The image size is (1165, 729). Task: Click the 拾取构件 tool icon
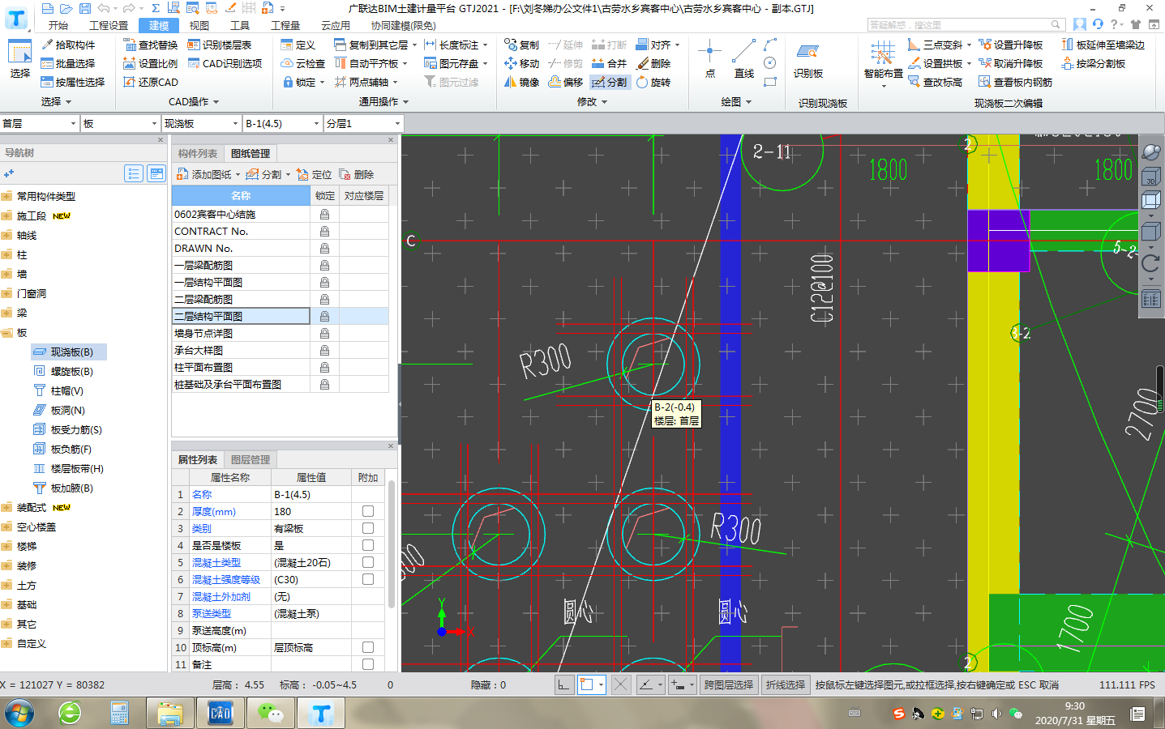pos(48,45)
